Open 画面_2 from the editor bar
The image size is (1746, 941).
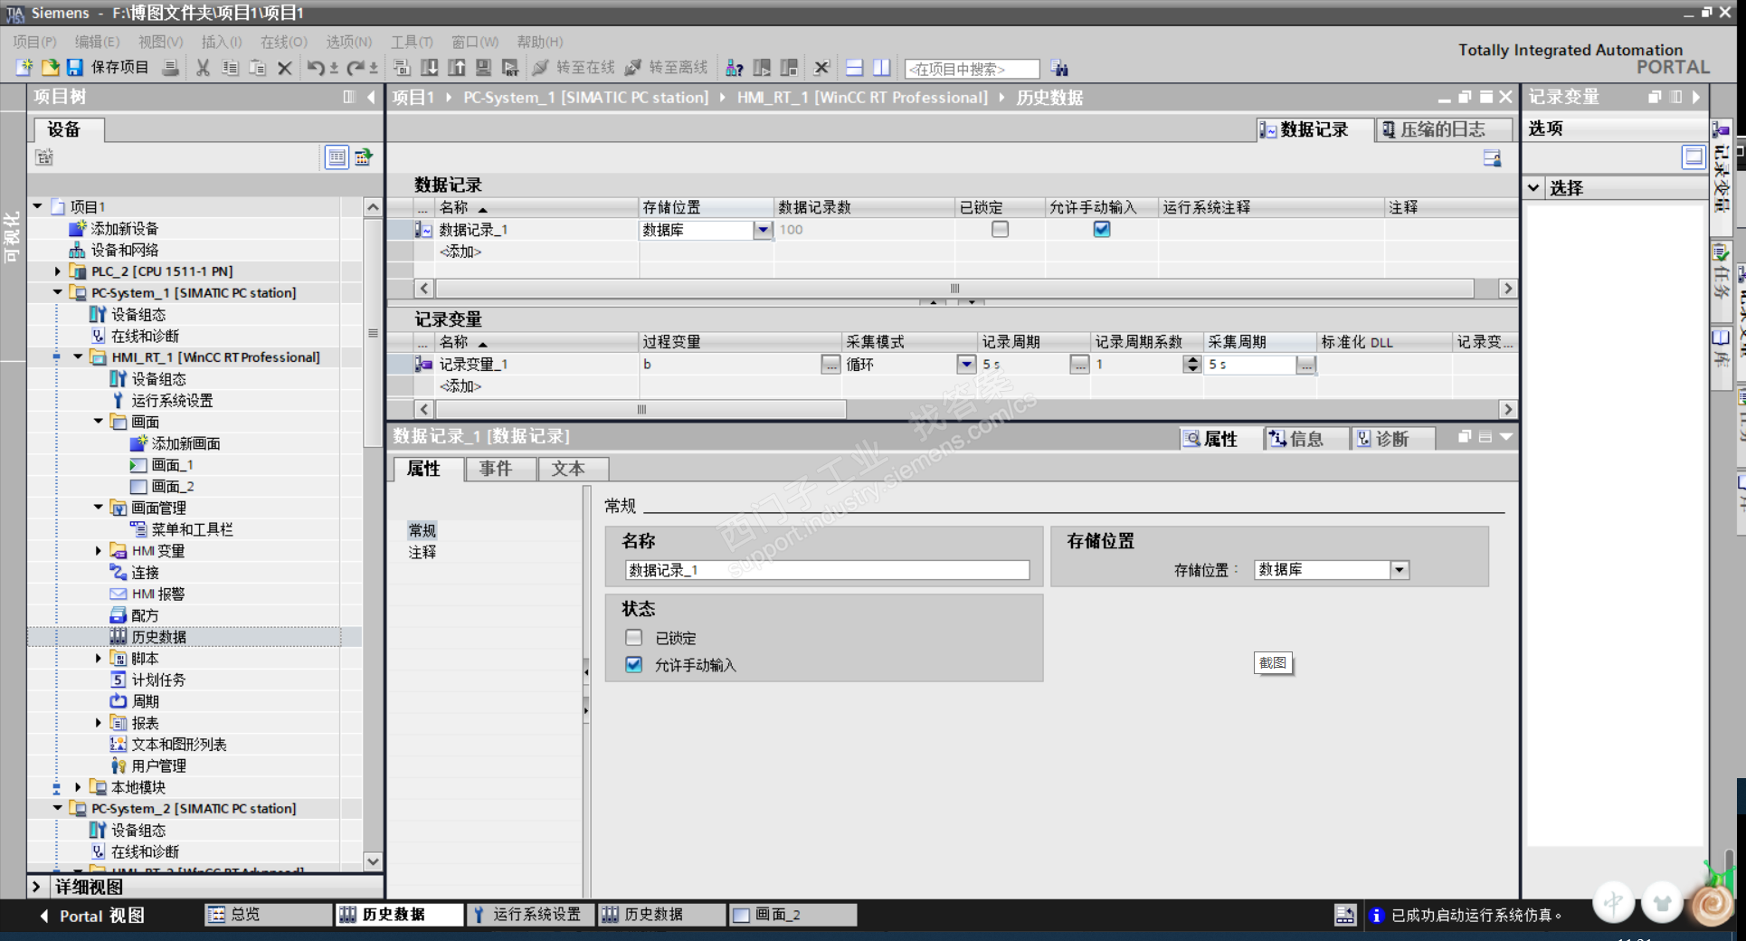[x=792, y=915]
